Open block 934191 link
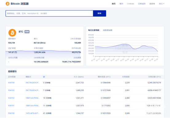Screen dimensions: 170x118 pos(11,105)
